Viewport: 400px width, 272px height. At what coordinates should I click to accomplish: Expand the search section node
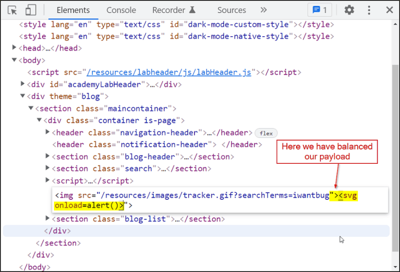click(x=47, y=168)
